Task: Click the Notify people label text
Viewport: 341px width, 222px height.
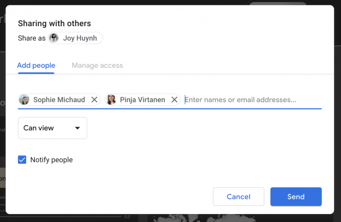Action: (x=52, y=160)
